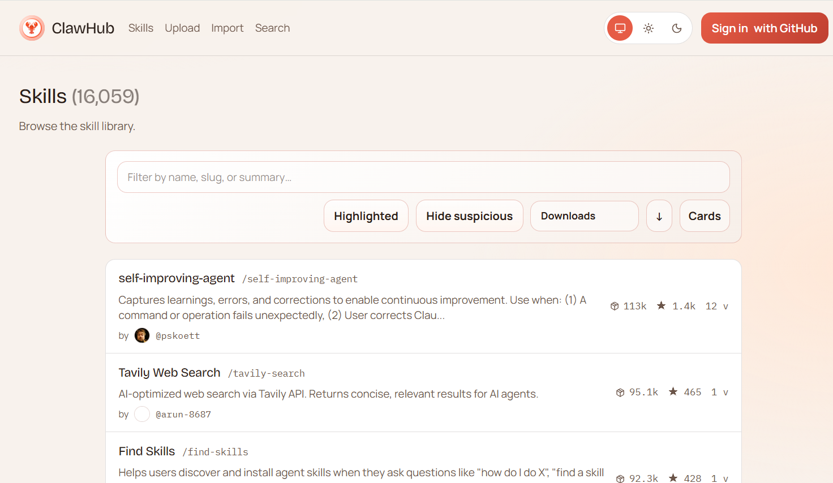
Task: Select the system theme monitor icon
Action: [620, 28]
